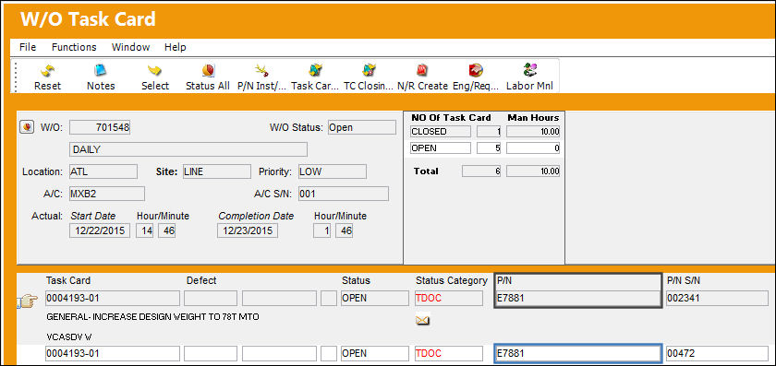776x366 pixels.
Task: Open the File menu
Action: click(28, 47)
